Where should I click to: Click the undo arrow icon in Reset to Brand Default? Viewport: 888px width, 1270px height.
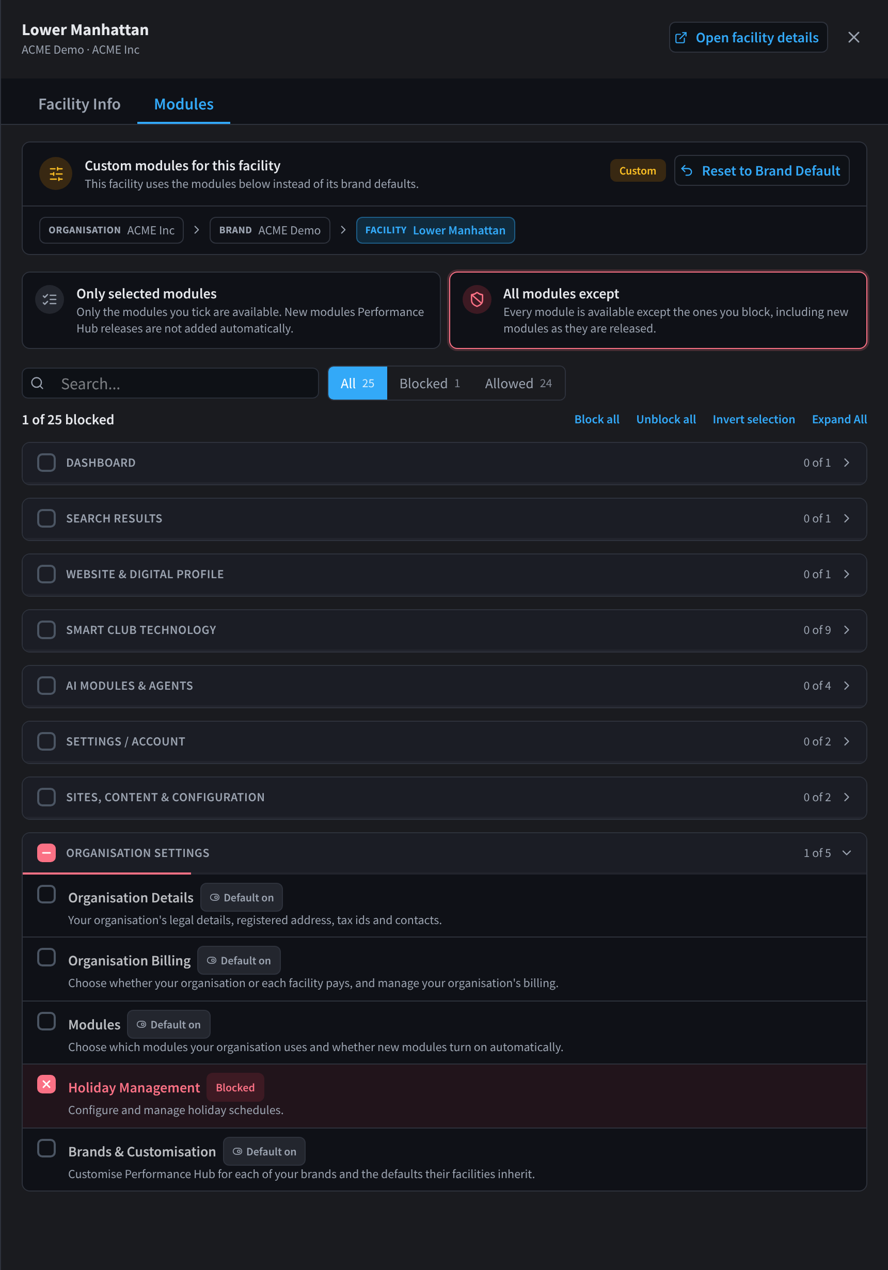coord(687,170)
